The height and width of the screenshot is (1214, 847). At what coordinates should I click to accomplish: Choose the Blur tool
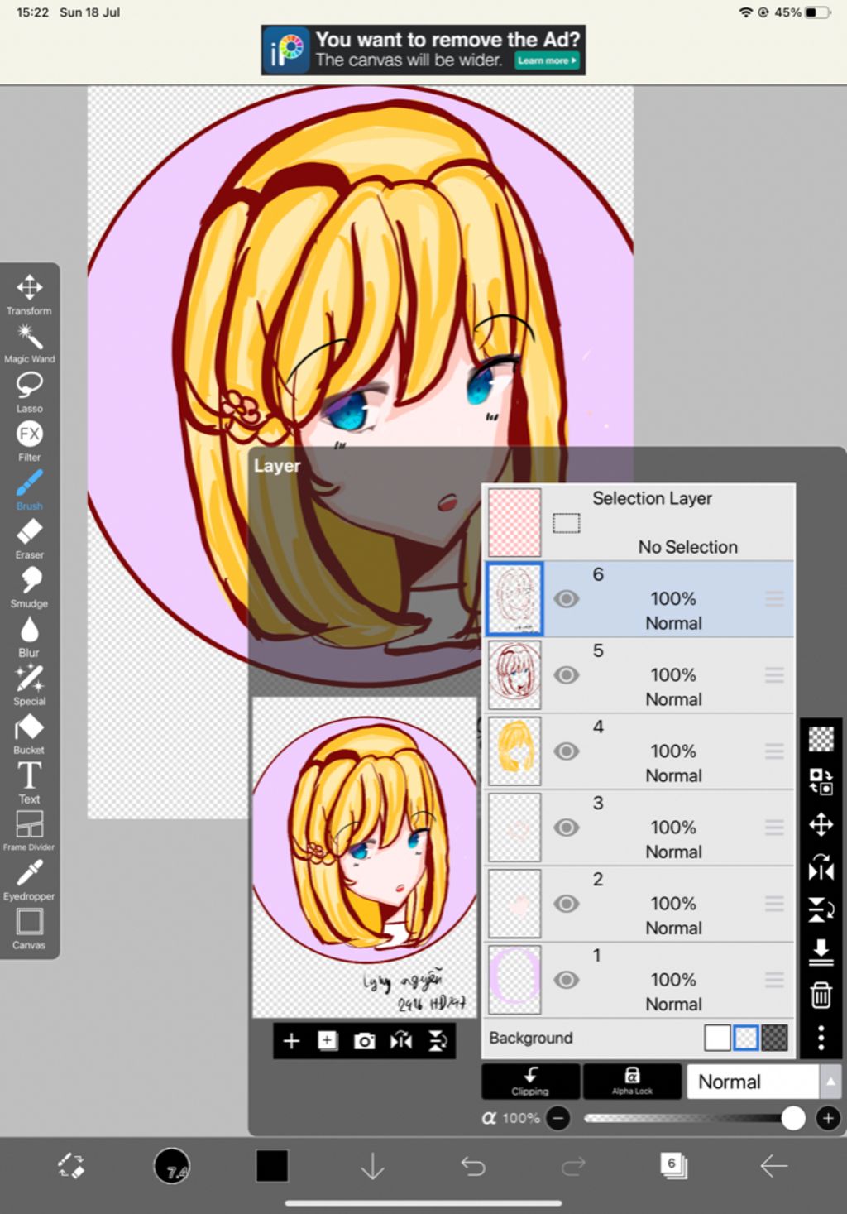tap(29, 636)
